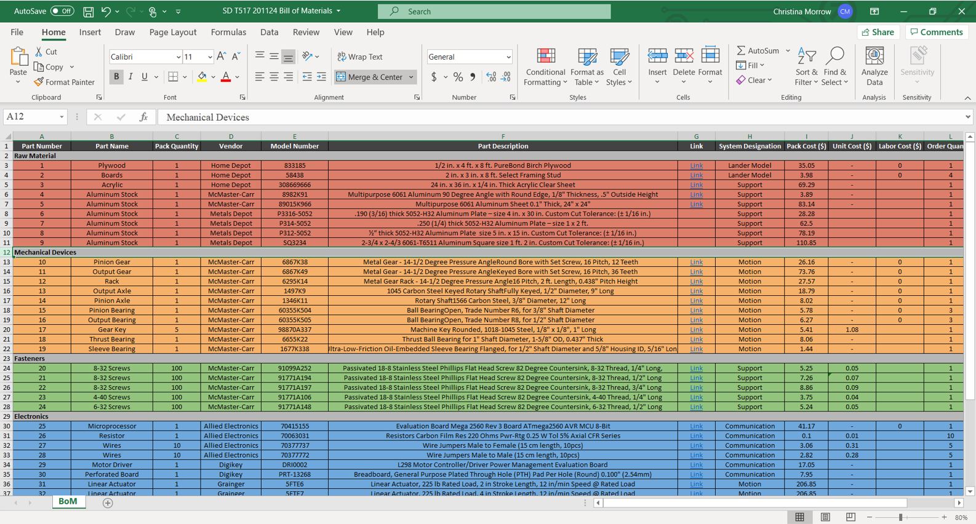Apply percent style
Screen dimensions: 976x524
(x=458, y=77)
